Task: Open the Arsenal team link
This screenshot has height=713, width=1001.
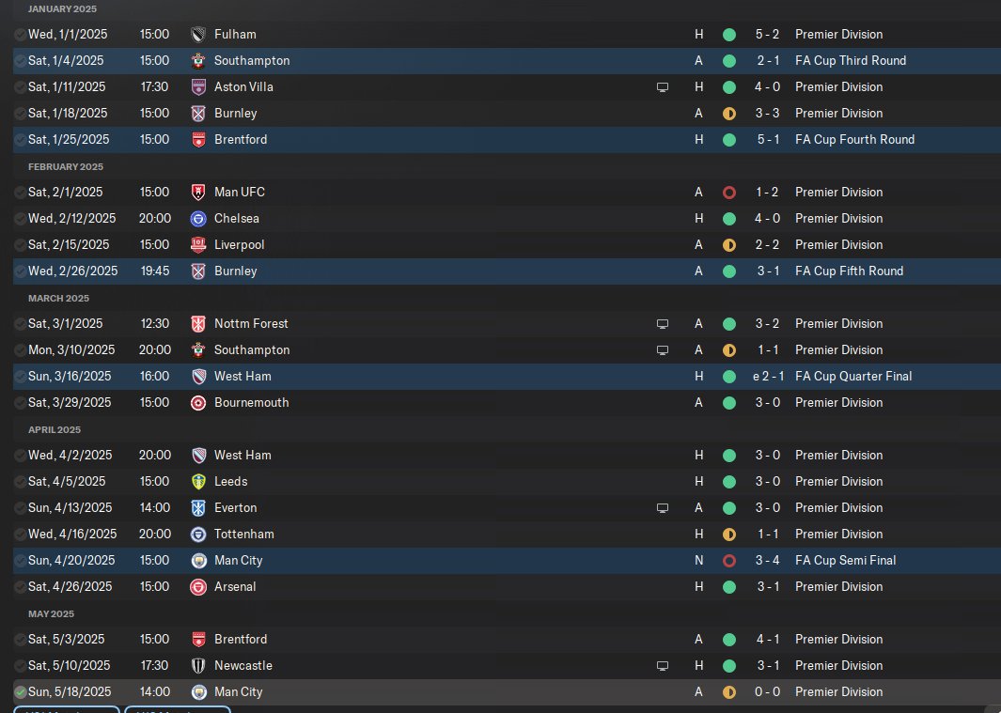Action: click(235, 586)
